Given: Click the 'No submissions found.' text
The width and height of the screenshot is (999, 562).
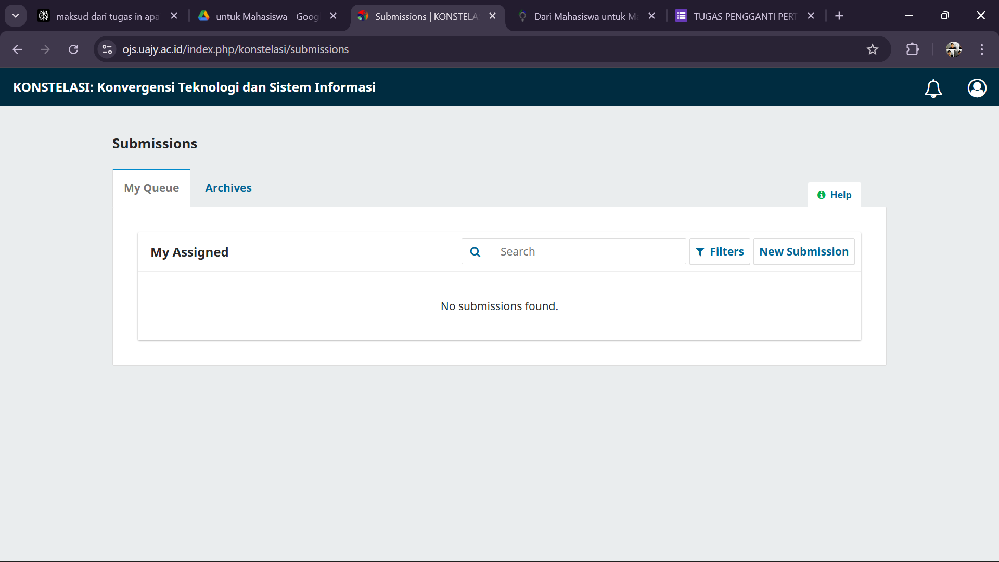Looking at the screenshot, I should point(499,306).
